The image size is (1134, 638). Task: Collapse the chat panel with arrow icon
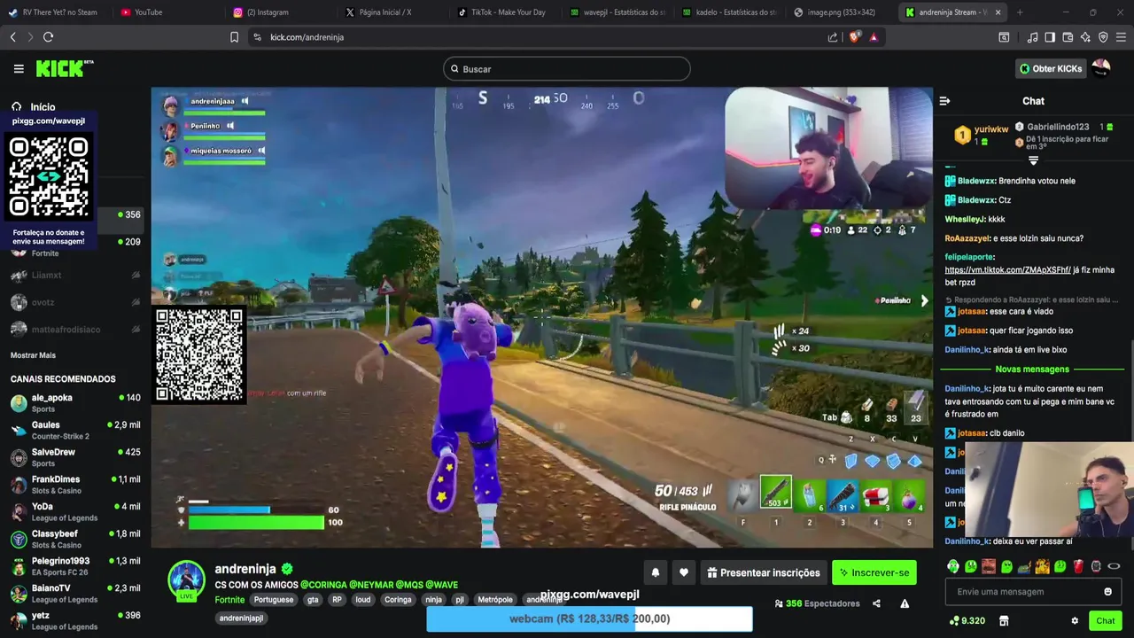point(944,101)
